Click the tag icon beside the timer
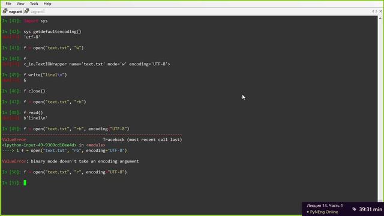384x216 pixels. tap(355, 209)
